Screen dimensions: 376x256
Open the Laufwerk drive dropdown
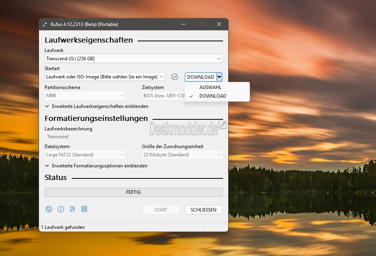pyautogui.click(x=133, y=59)
